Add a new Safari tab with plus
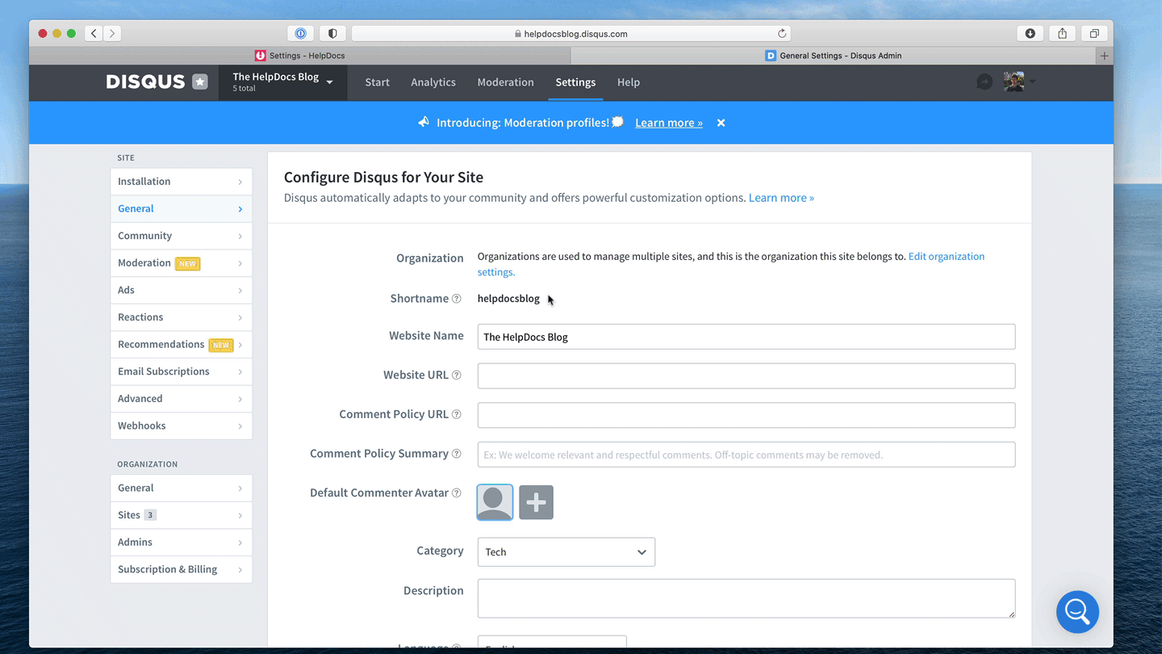1162x654 pixels. coord(1105,56)
